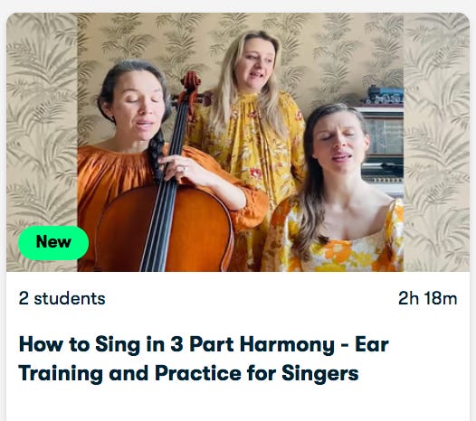Click the seated woman in floral top
The height and width of the screenshot is (421, 476).
tap(334, 194)
